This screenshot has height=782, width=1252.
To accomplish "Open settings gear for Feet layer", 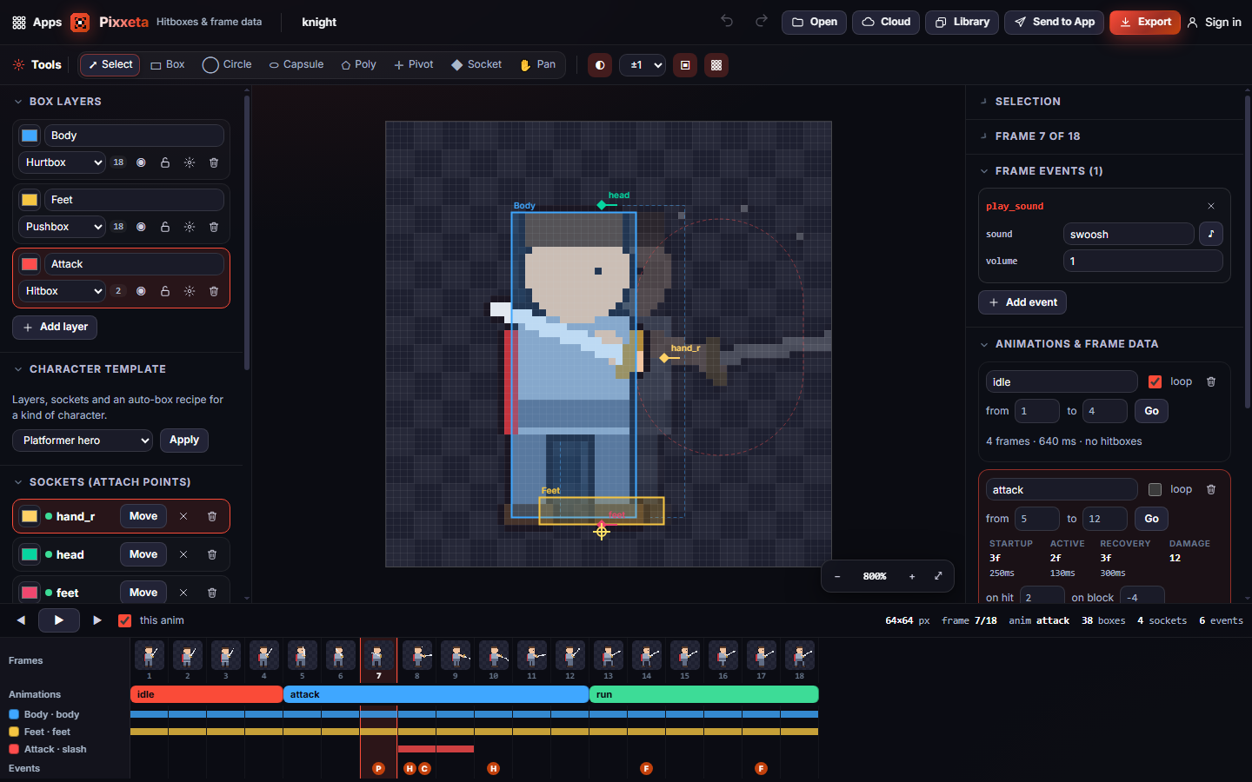I will pos(190,227).
